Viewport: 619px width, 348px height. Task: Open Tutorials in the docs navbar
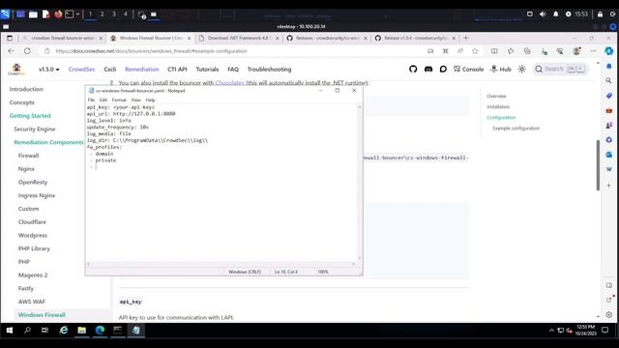[207, 69]
